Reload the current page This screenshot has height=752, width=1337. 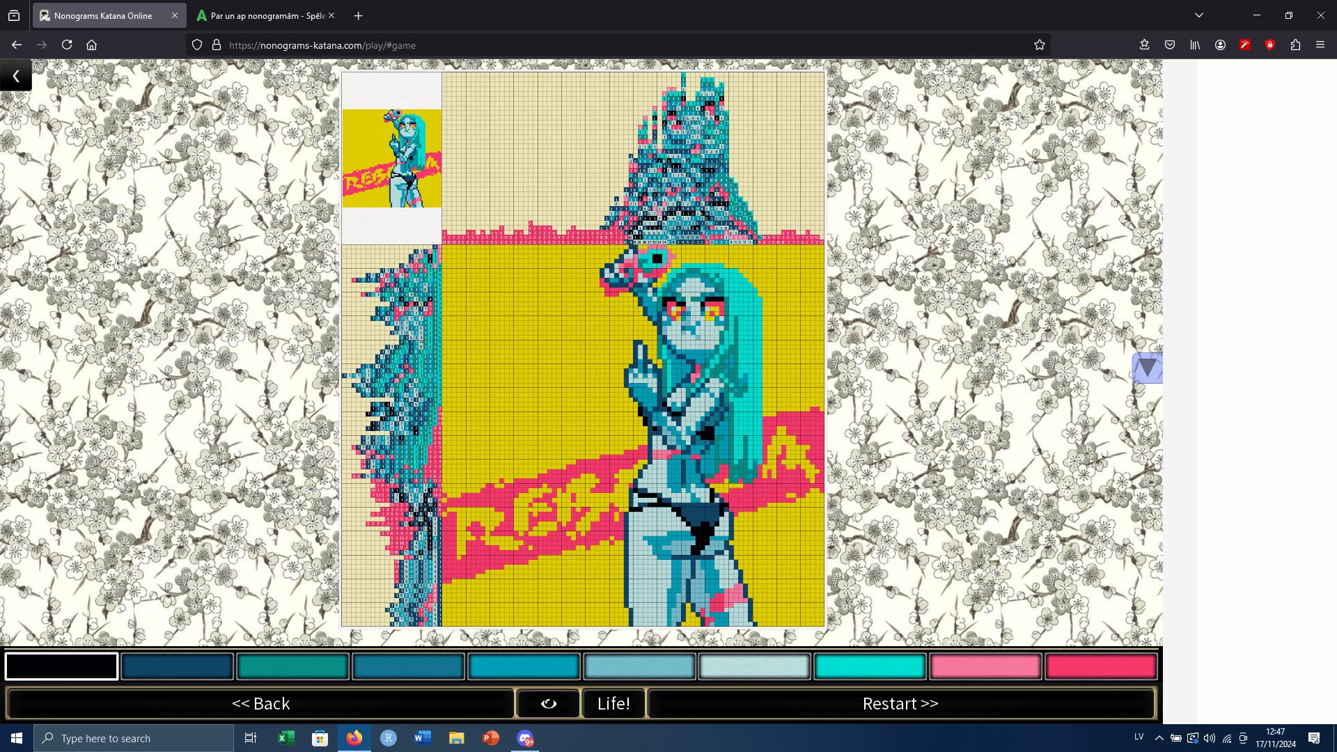(67, 45)
